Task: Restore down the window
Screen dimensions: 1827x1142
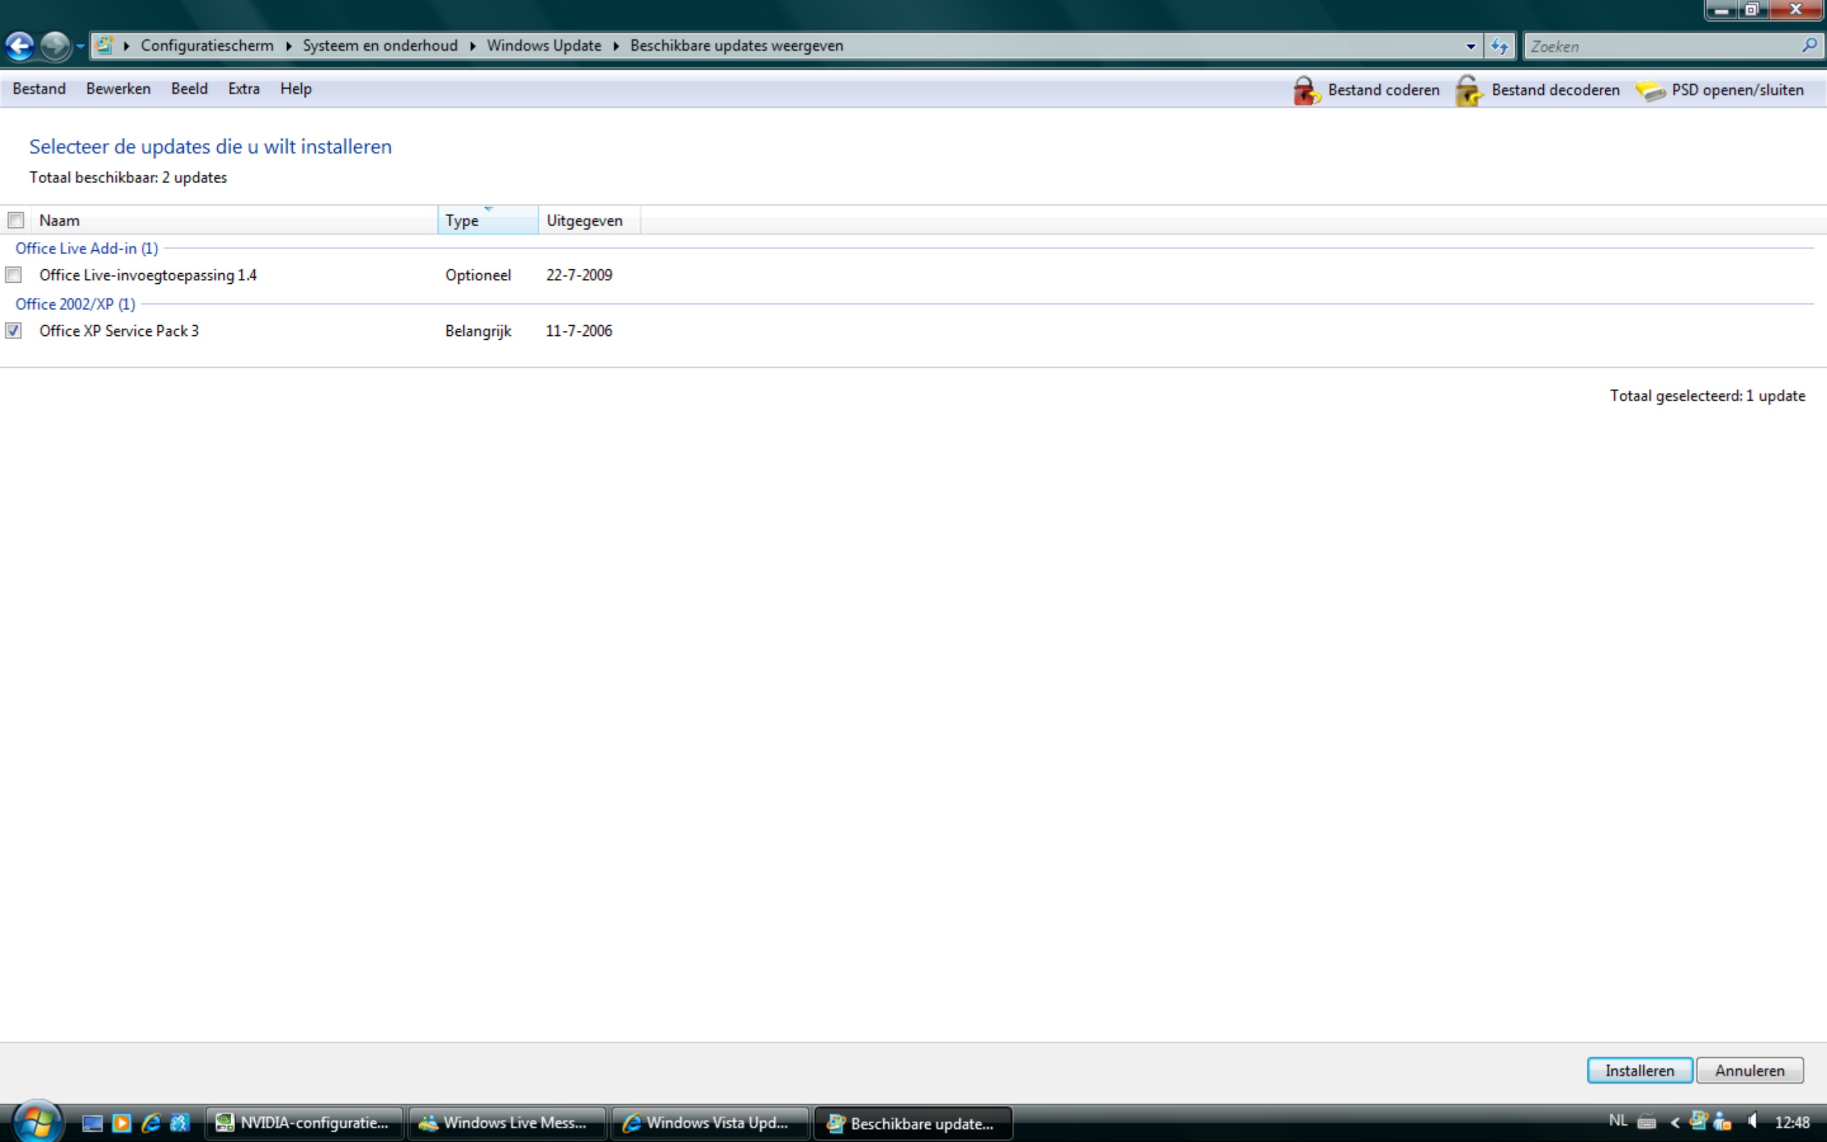Action: pos(1752,9)
